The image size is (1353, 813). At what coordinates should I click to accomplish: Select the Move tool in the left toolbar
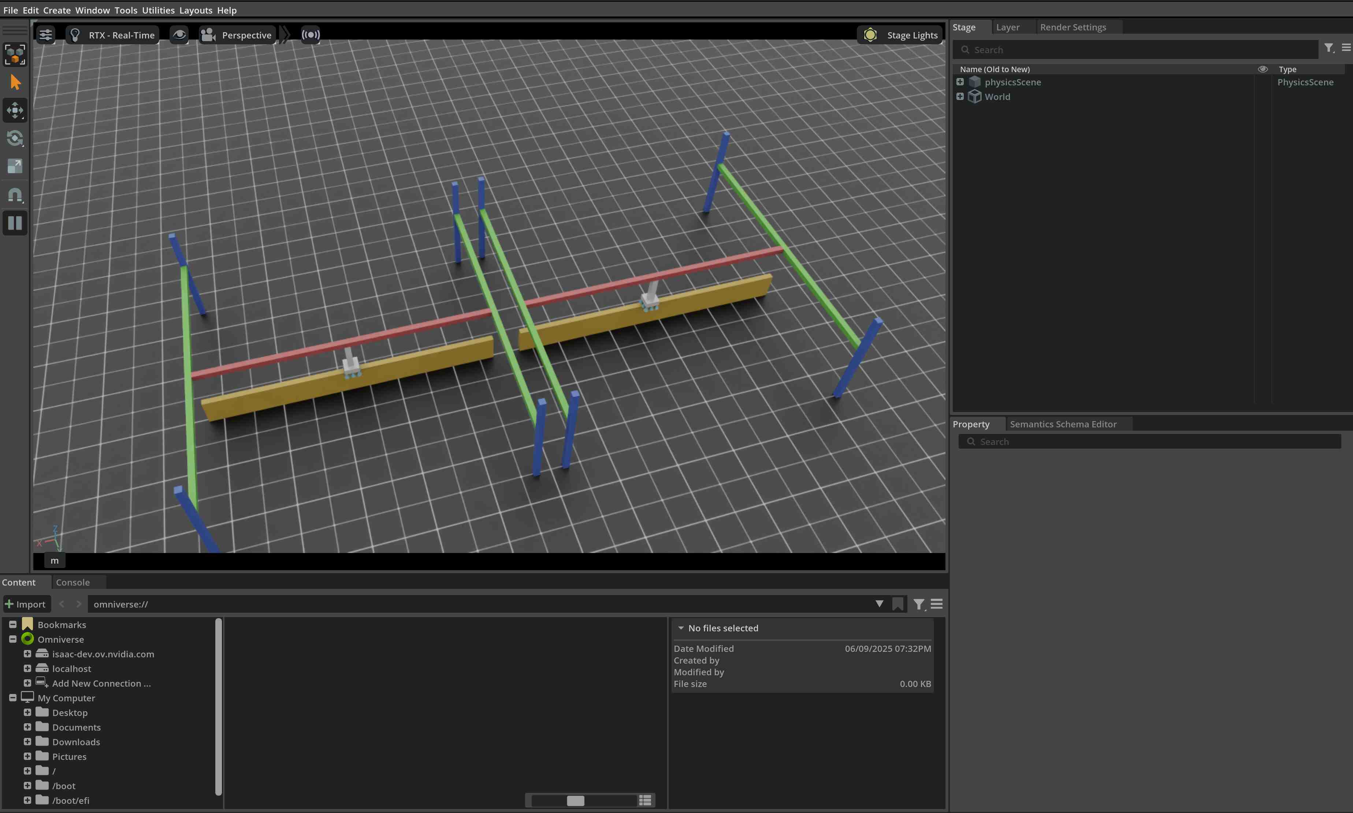coord(15,109)
